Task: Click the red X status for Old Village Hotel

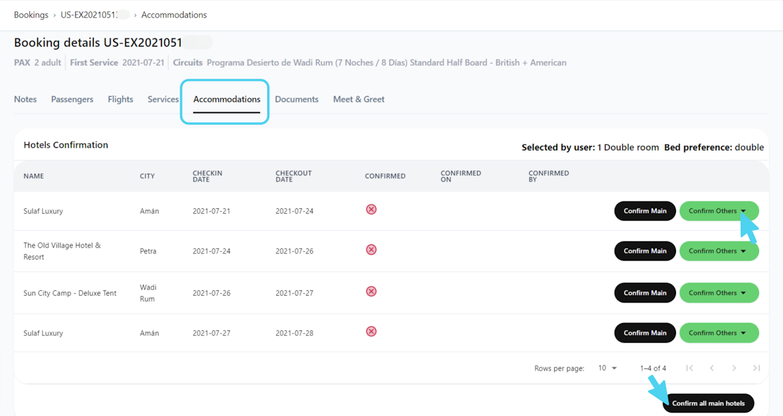Action: pyautogui.click(x=371, y=250)
